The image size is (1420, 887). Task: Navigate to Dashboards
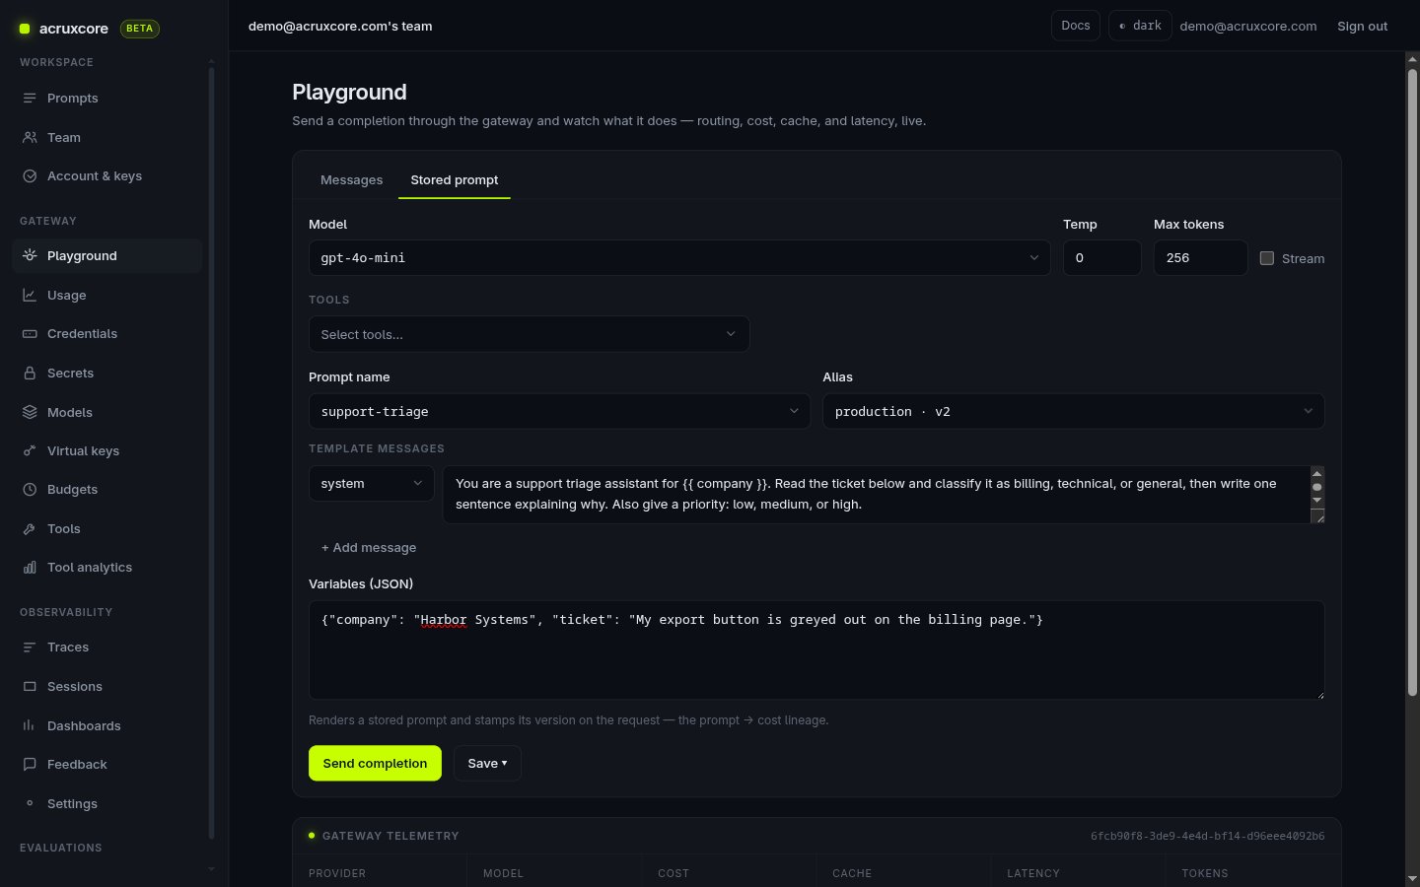[x=107, y=725]
